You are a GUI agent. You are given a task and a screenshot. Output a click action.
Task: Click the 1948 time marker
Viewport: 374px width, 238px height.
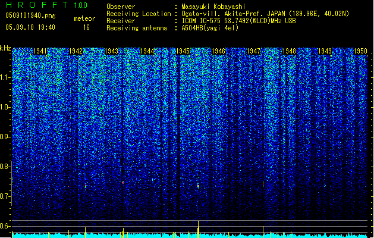click(289, 51)
